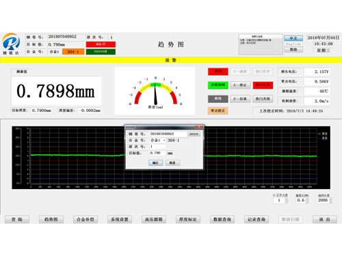Toggle the checkbox beside the 1 spinner
Image resolution: width=342 pixels, height=256 pixels.
tap(274, 195)
